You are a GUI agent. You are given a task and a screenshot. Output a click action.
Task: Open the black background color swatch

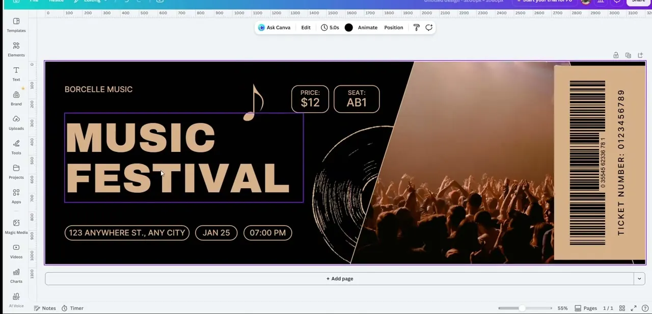click(348, 28)
